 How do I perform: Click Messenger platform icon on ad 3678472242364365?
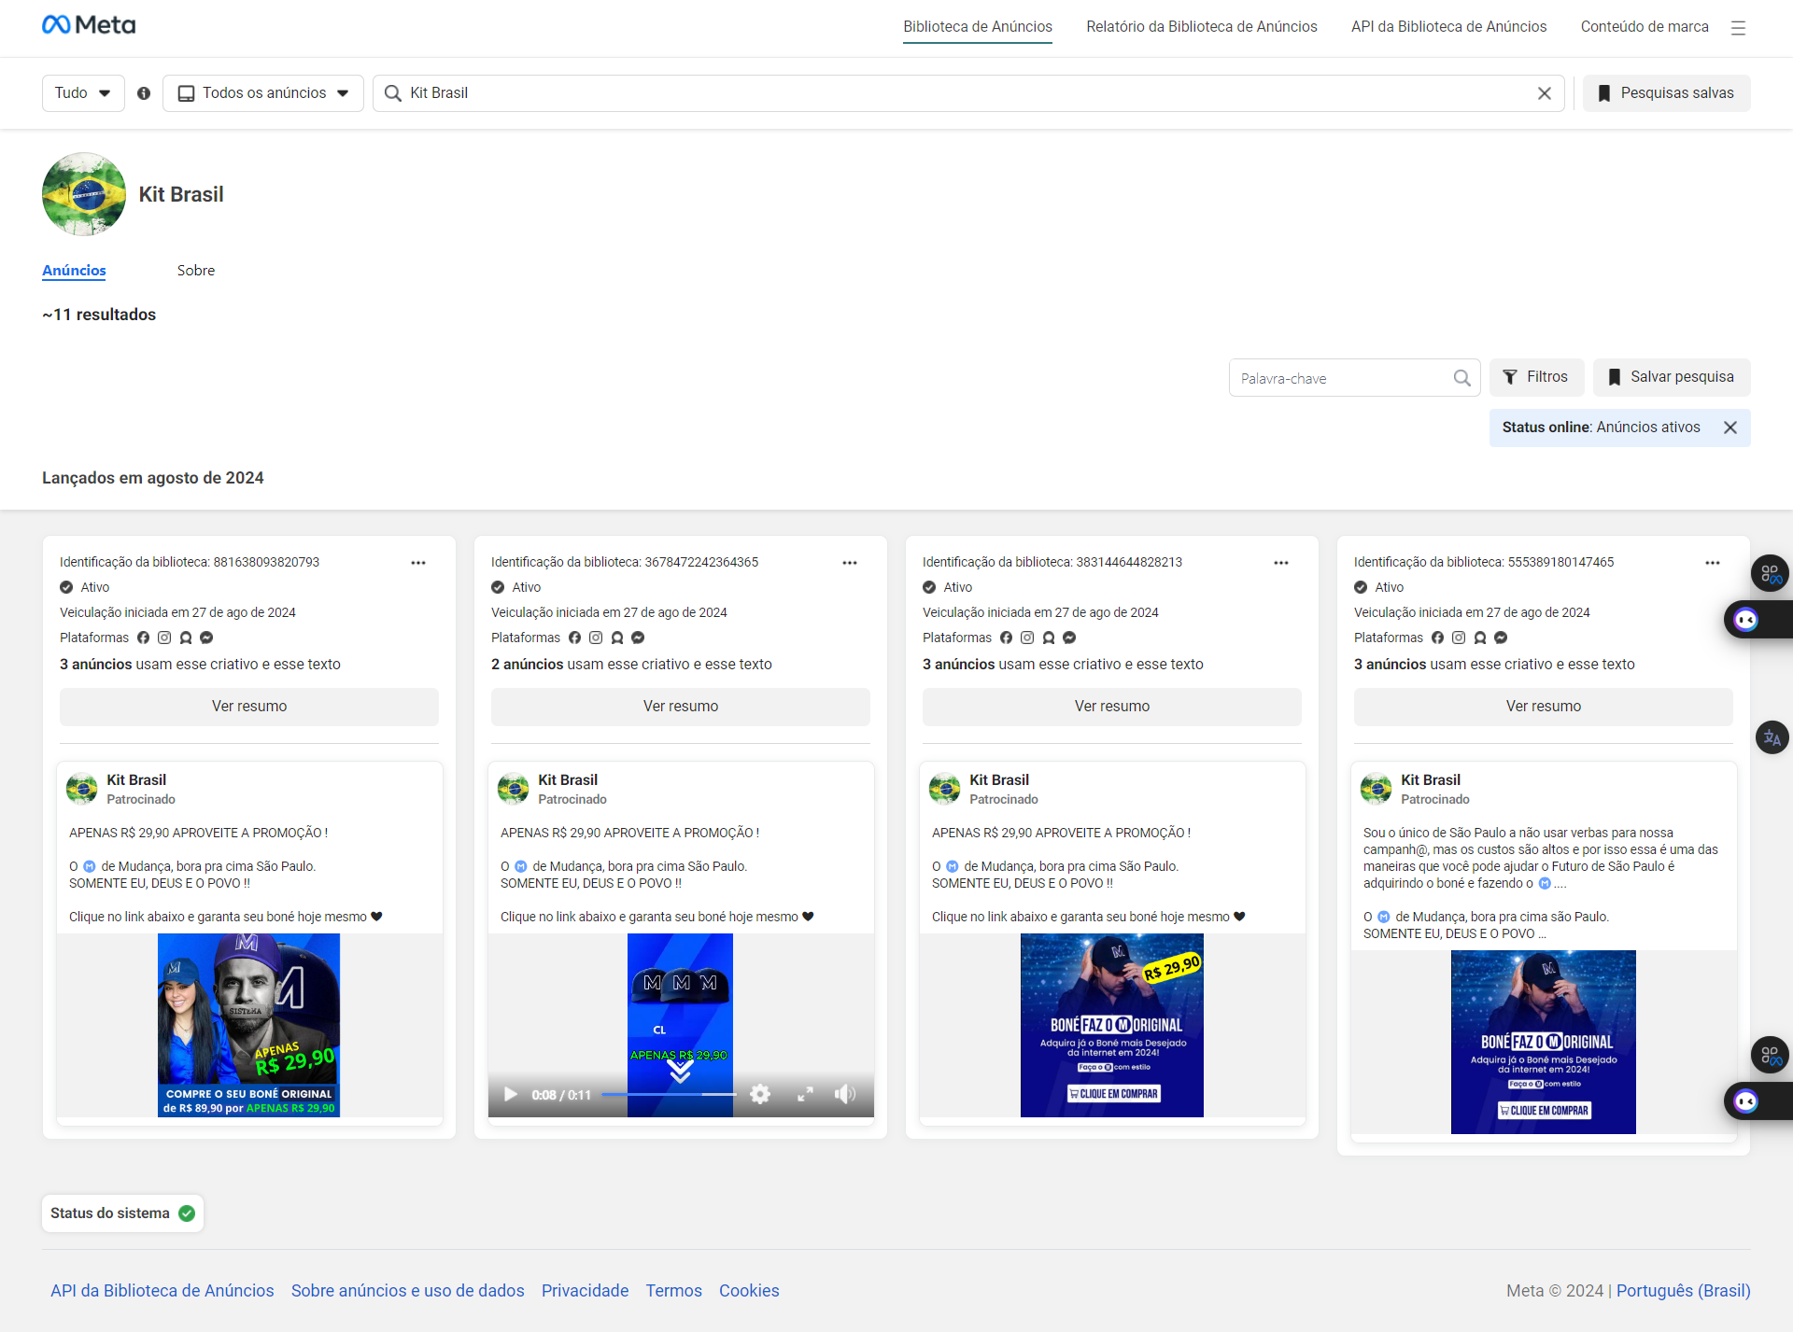[x=638, y=638]
